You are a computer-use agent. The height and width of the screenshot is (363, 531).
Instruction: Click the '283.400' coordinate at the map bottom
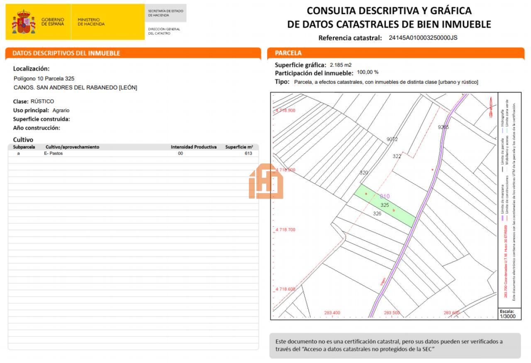(332, 313)
